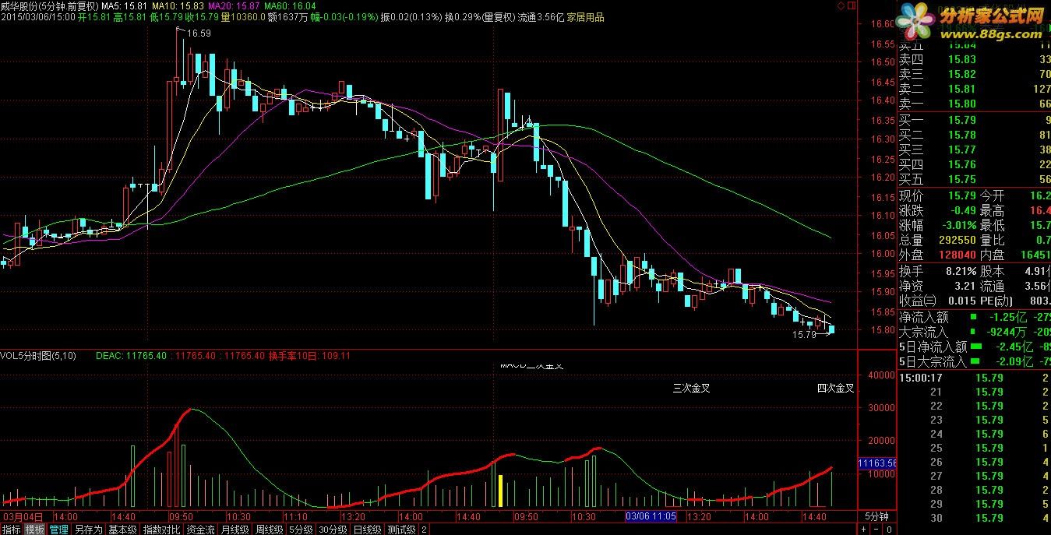Select the 5分级 period tab
Screen dimensions: 1051x535
pos(301,530)
